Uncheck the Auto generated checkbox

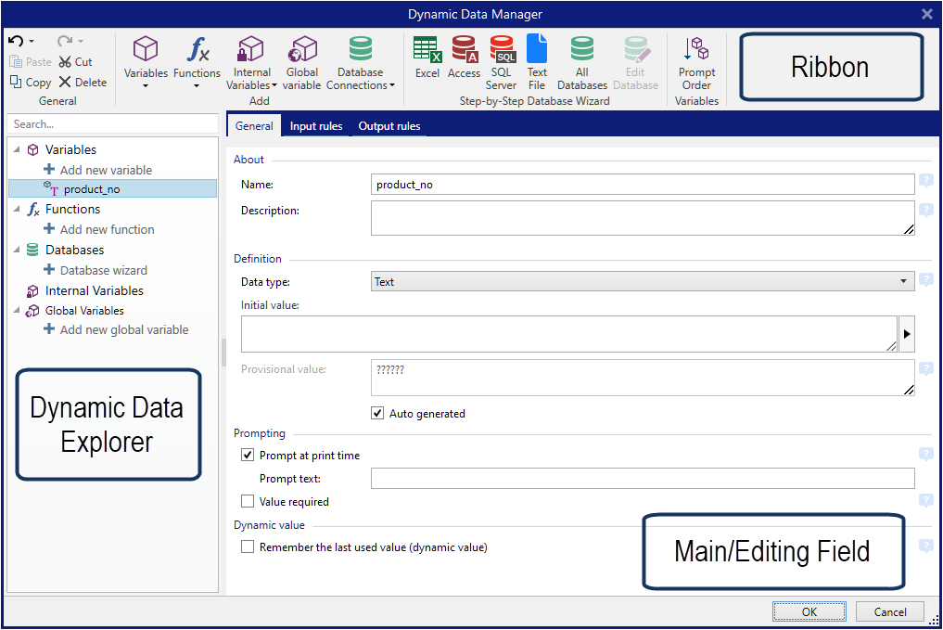(377, 414)
